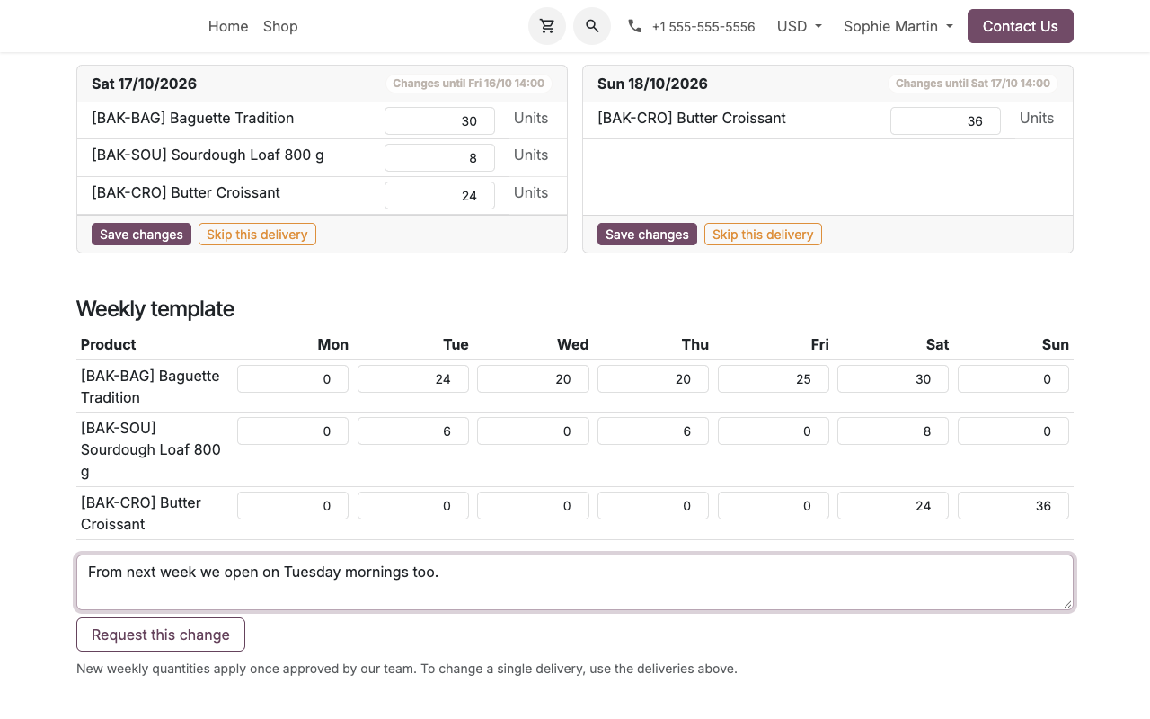1150x719 pixels.
Task: Select Sourdough Loaf Saturday template quantity
Action: tap(893, 431)
